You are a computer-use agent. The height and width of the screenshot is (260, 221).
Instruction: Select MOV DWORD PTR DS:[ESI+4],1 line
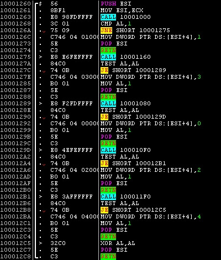click(151, 37)
